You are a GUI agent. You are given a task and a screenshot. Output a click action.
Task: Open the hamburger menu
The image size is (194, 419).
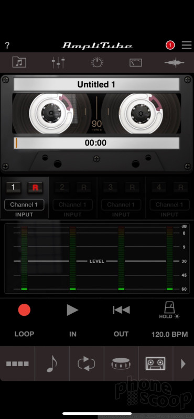coord(187,45)
